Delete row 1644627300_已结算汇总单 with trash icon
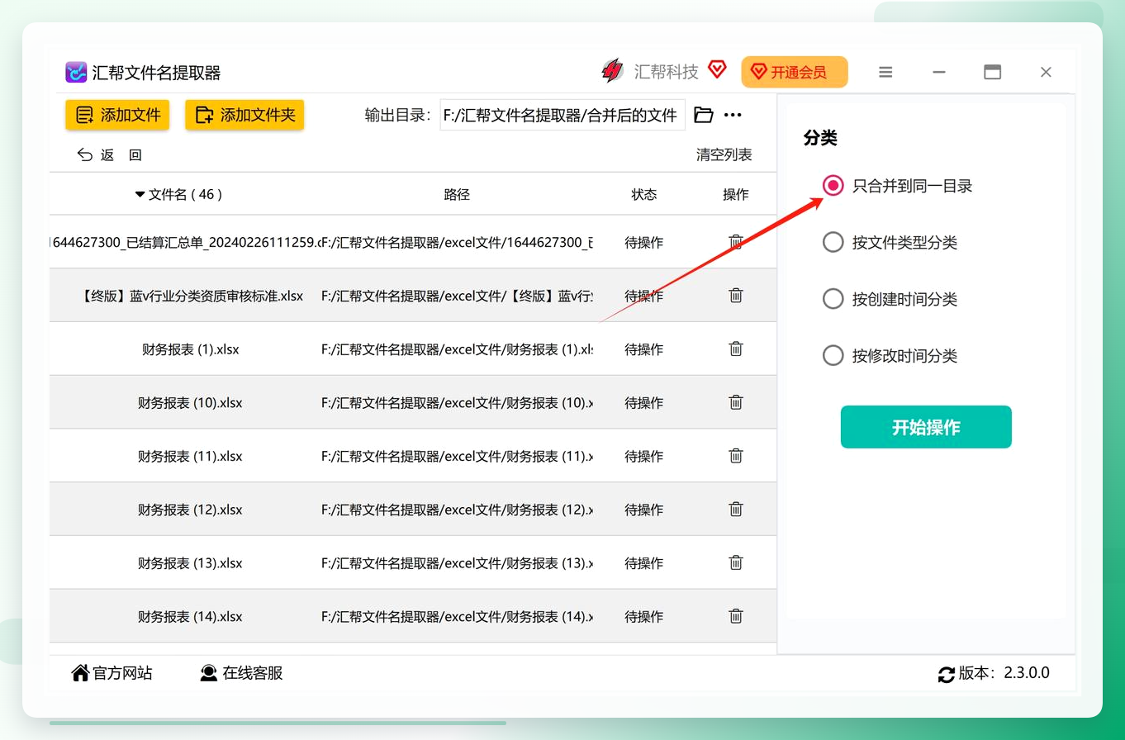This screenshot has width=1125, height=740. tap(736, 242)
